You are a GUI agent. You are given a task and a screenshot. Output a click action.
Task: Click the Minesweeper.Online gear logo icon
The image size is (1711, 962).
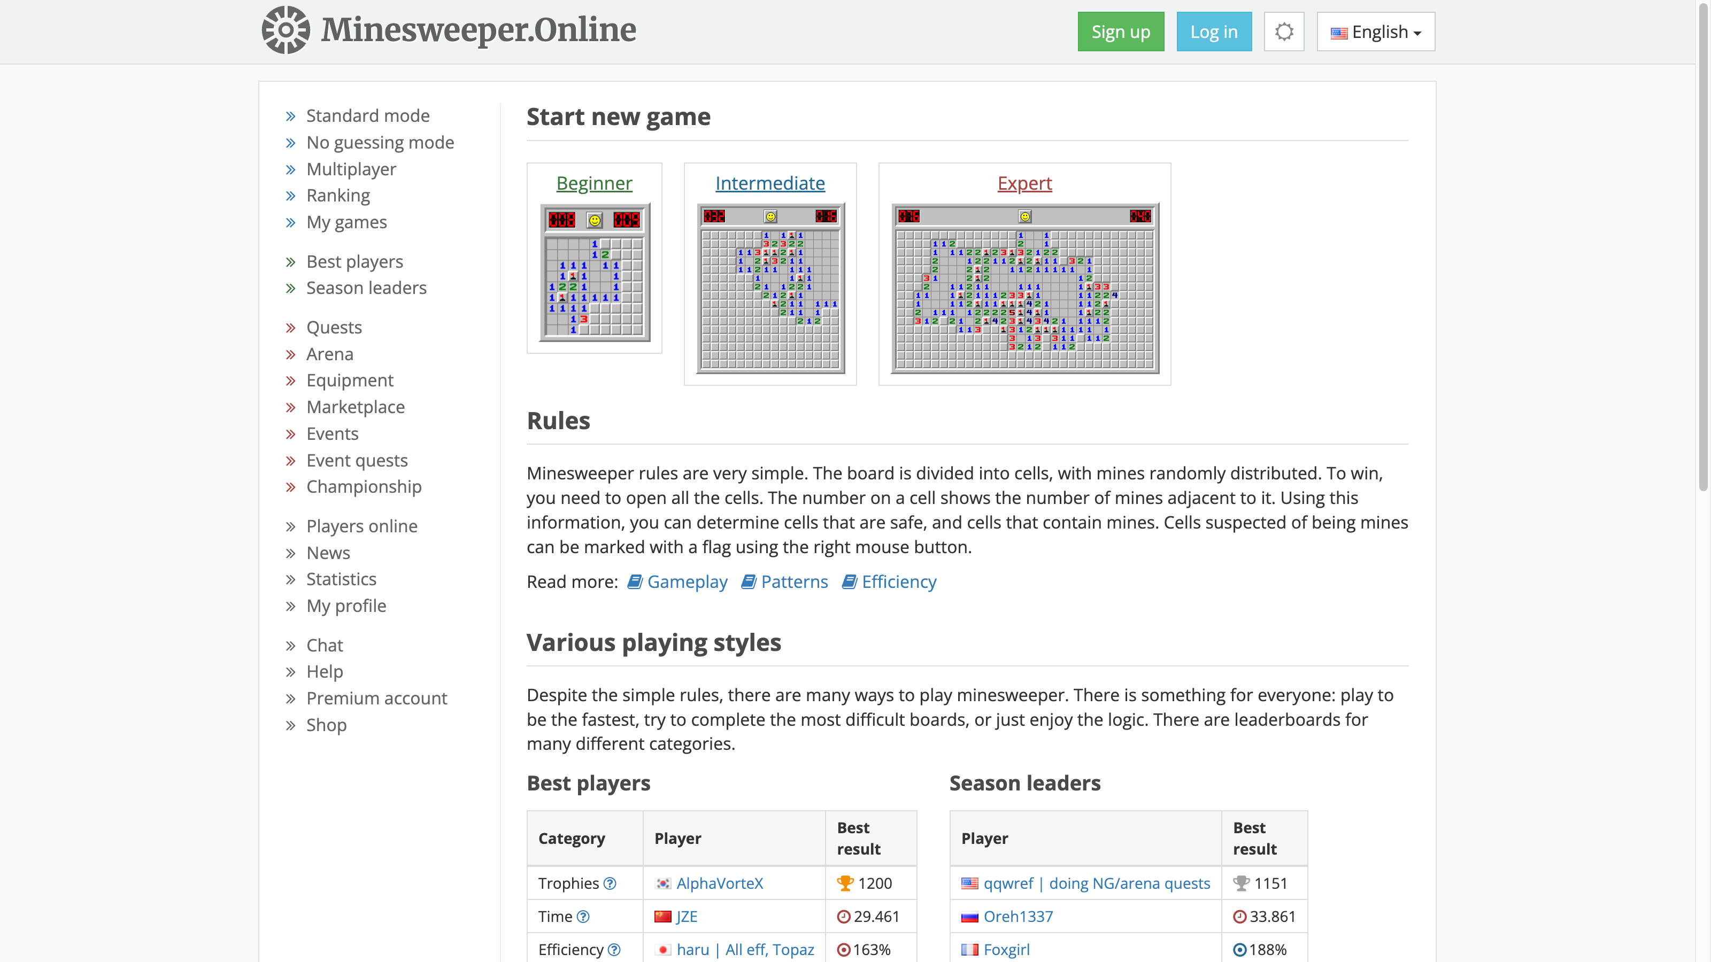(x=286, y=30)
